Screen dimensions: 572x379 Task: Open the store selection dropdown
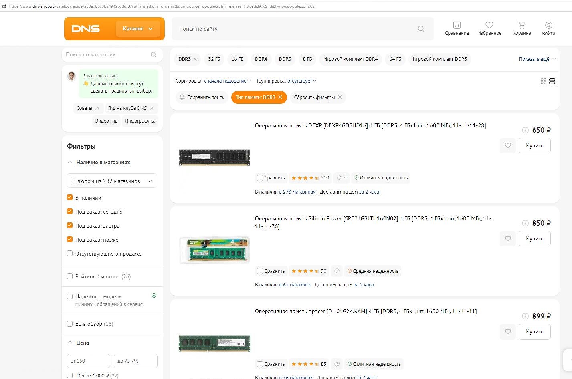[112, 181]
